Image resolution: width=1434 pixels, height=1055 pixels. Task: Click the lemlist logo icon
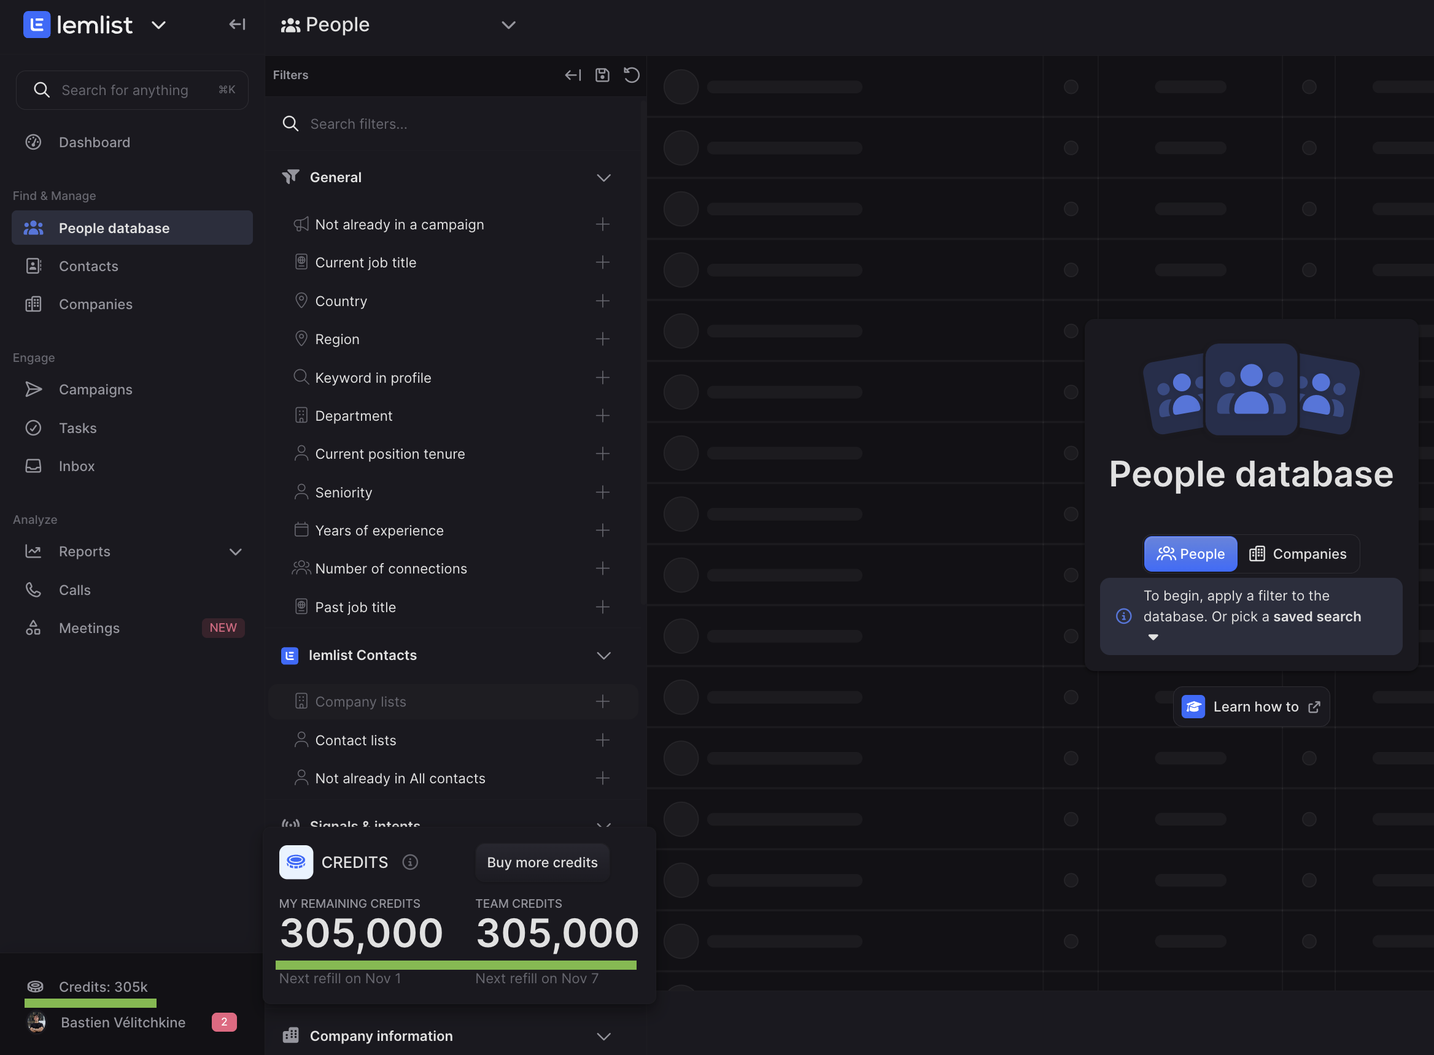tap(37, 25)
